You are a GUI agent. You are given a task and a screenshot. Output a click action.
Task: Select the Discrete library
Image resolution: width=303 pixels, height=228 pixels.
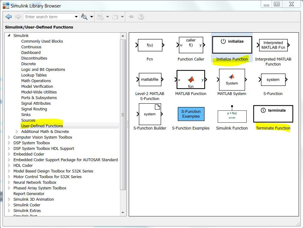[x=29, y=64]
